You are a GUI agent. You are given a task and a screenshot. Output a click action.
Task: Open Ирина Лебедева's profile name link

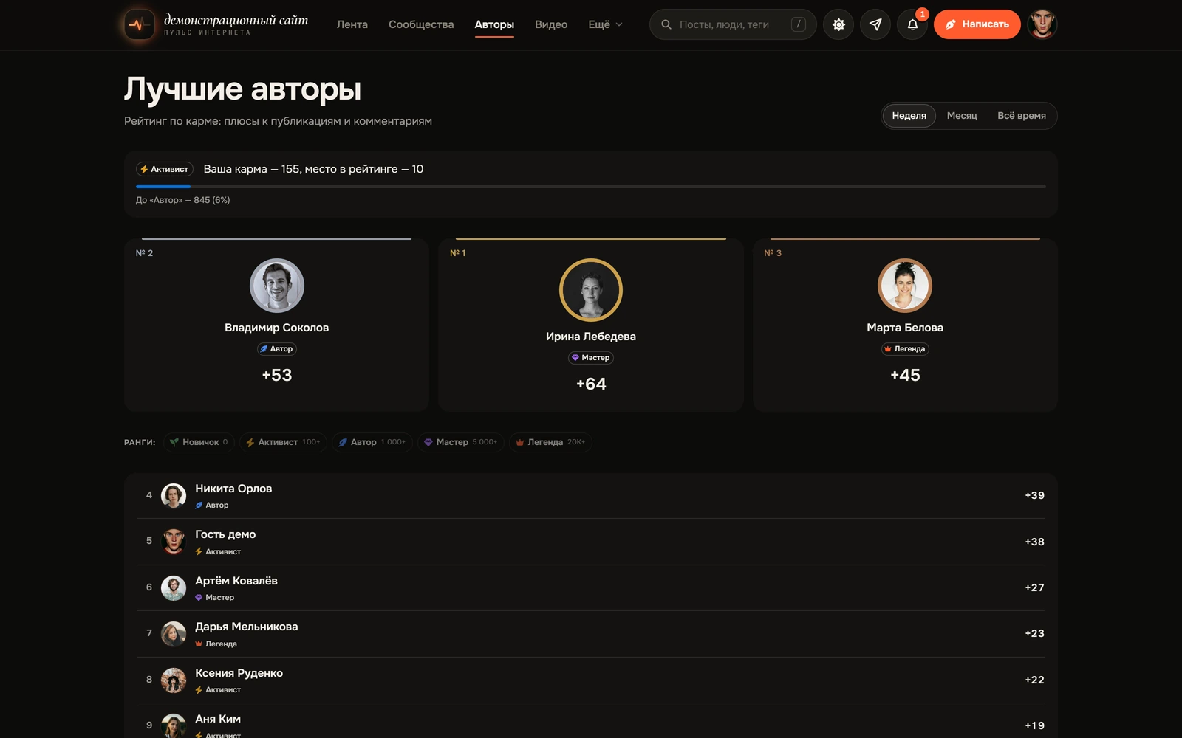(591, 337)
